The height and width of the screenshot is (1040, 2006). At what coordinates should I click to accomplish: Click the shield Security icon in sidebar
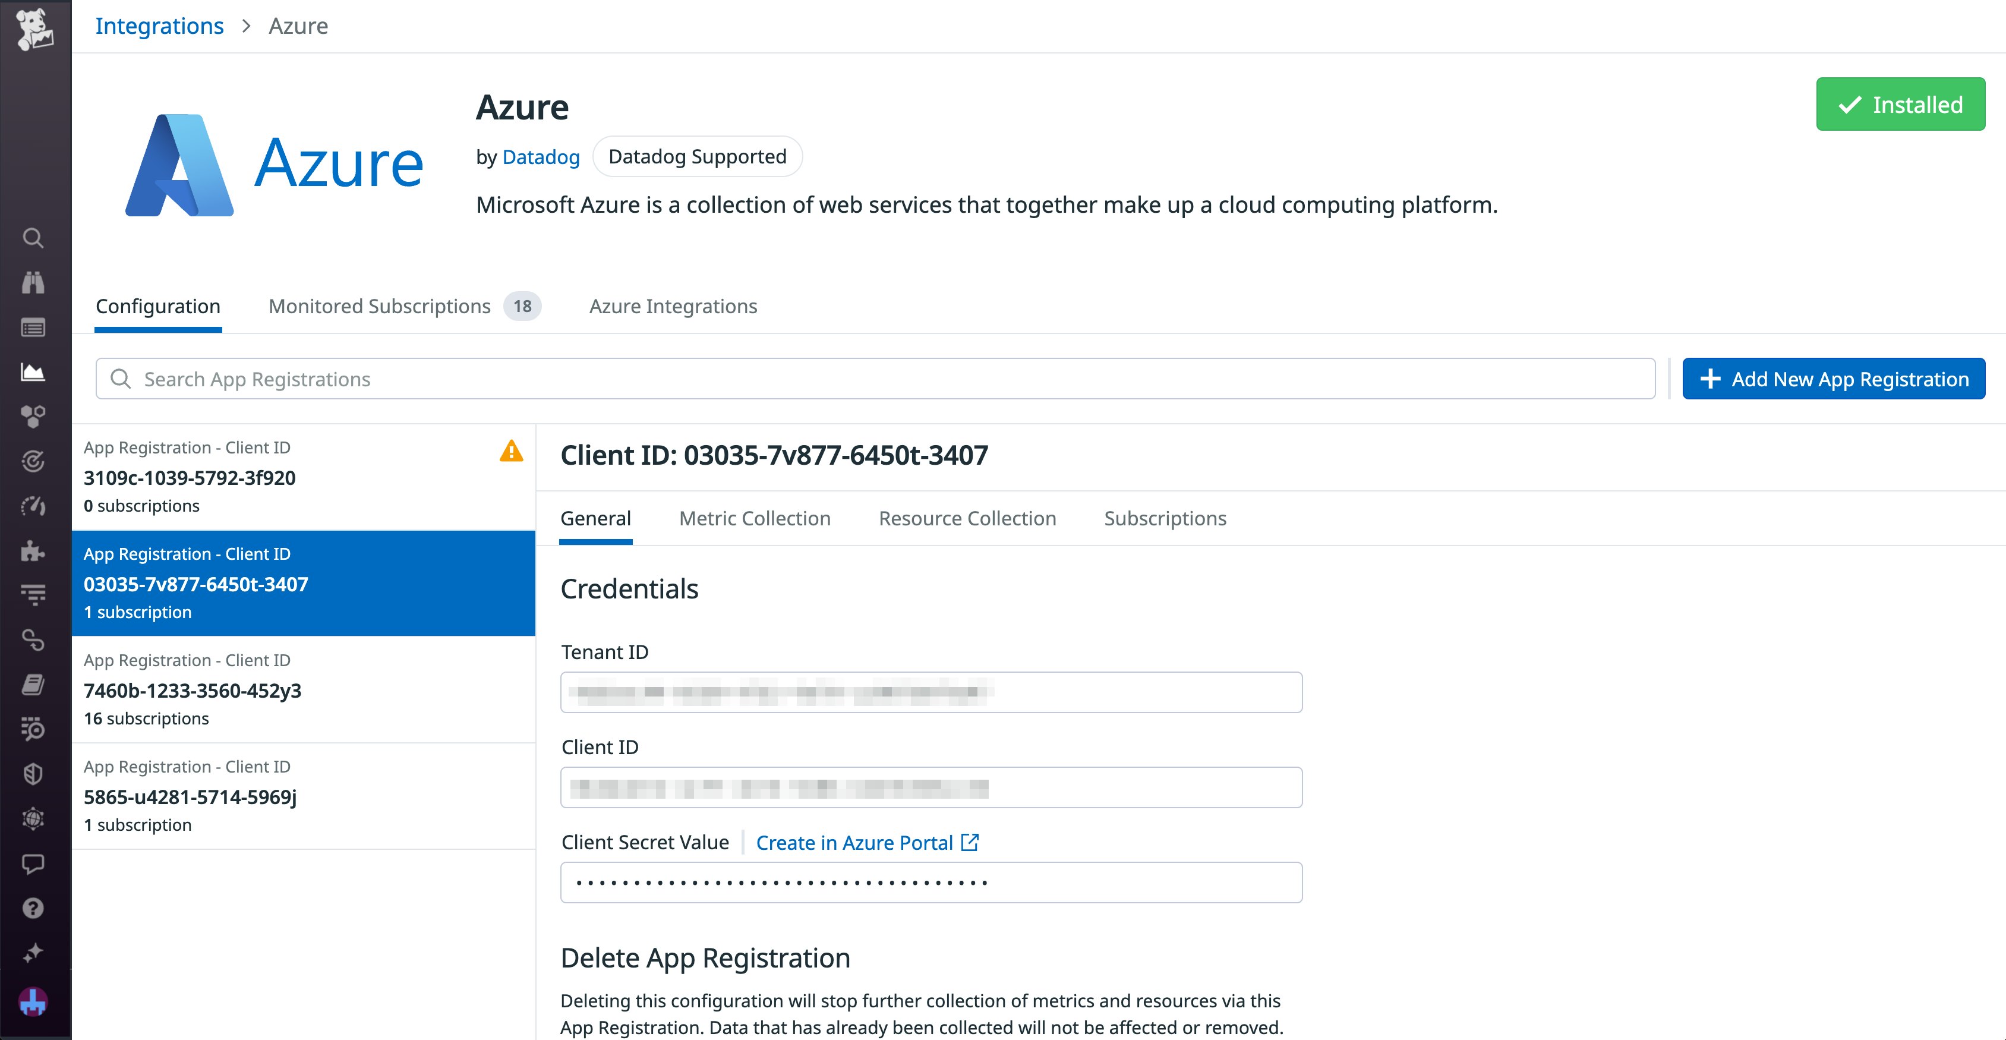tap(33, 774)
